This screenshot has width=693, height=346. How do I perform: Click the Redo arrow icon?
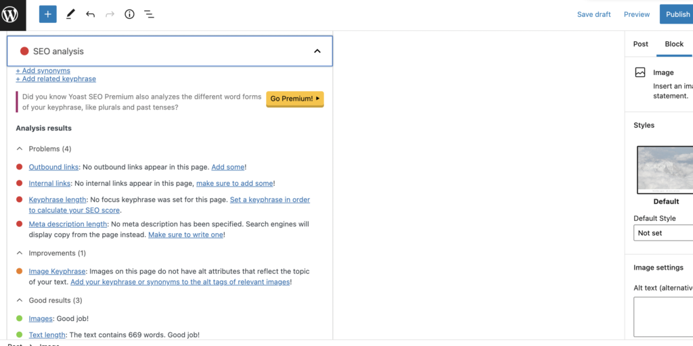click(110, 14)
